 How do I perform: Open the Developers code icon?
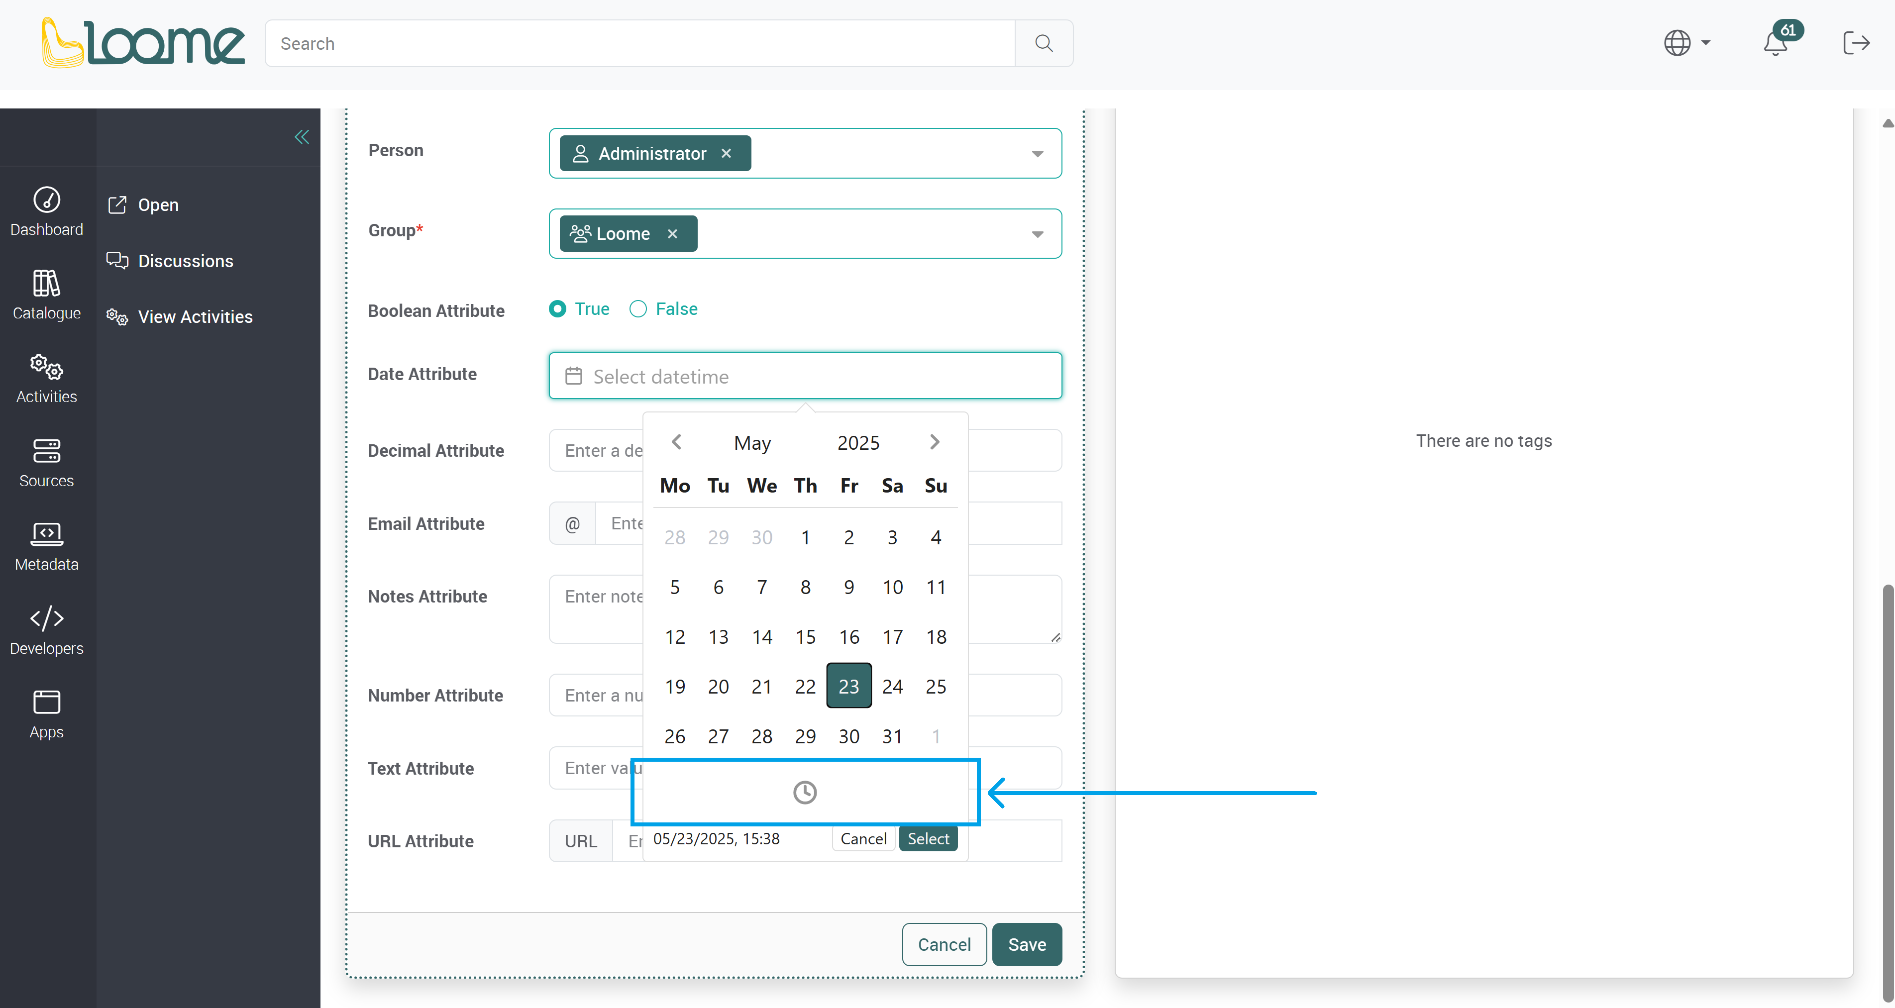[x=46, y=617]
